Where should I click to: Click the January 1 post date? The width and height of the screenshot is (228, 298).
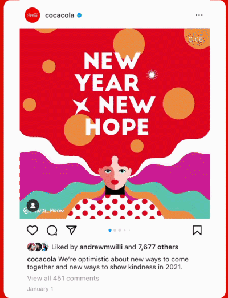(x=40, y=289)
